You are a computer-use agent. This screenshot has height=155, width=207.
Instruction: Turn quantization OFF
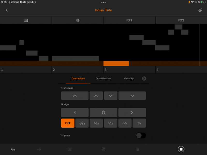pyautogui.click(x=68, y=123)
